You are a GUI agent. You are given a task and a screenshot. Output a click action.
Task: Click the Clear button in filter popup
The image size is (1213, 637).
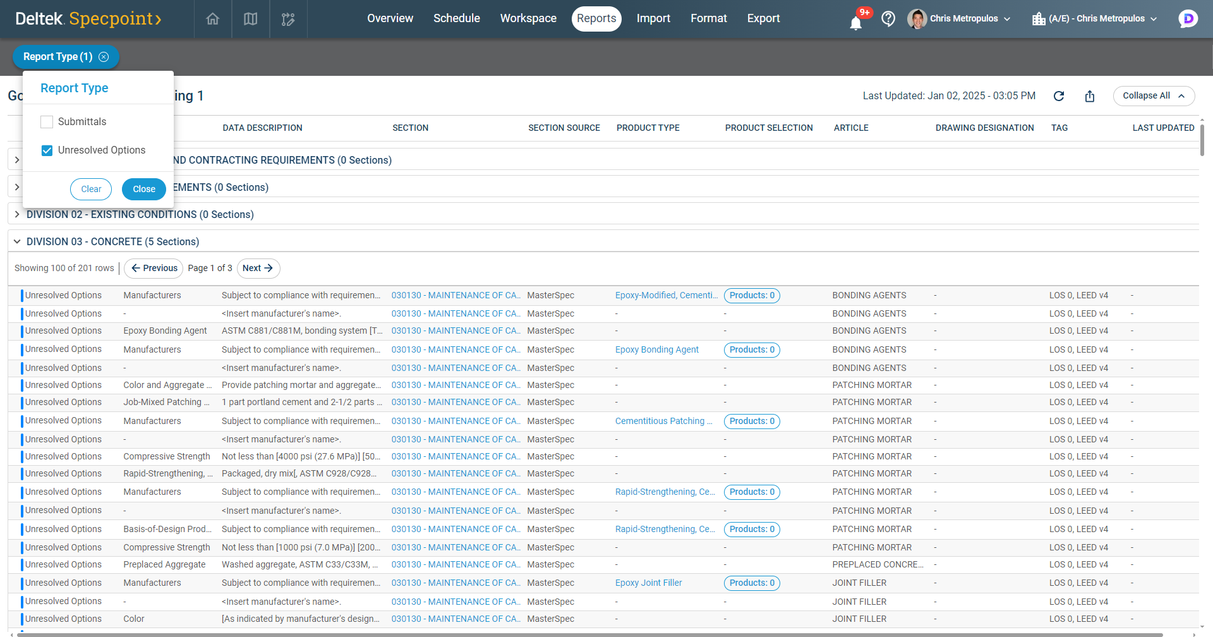(91, 189)
